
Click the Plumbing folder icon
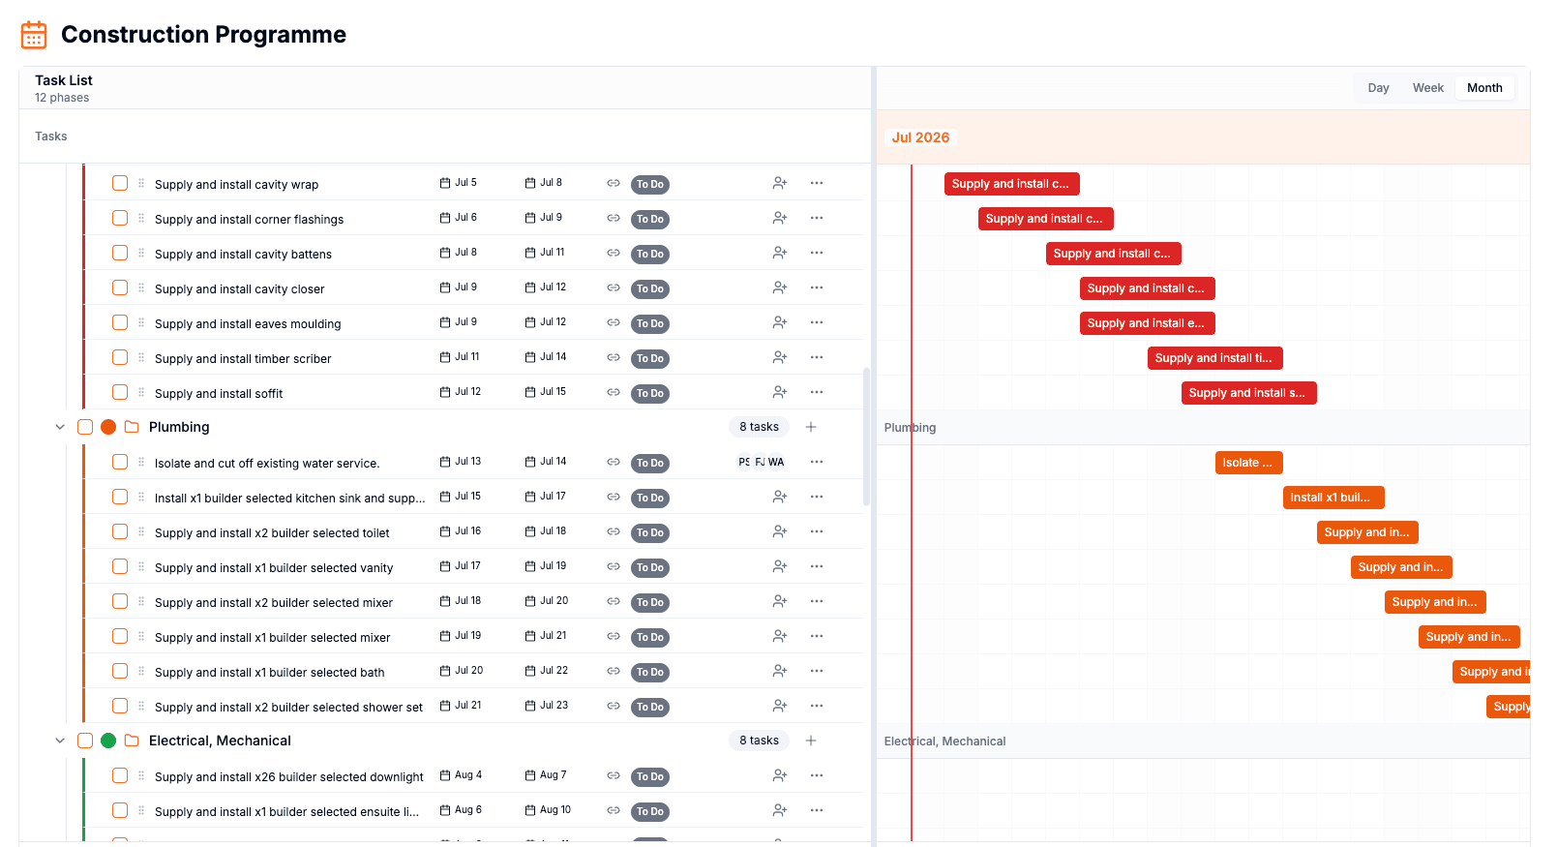click(132, 427)
